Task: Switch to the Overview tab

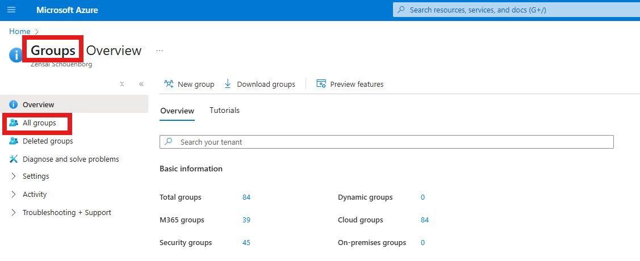Action: coord(177,111)
